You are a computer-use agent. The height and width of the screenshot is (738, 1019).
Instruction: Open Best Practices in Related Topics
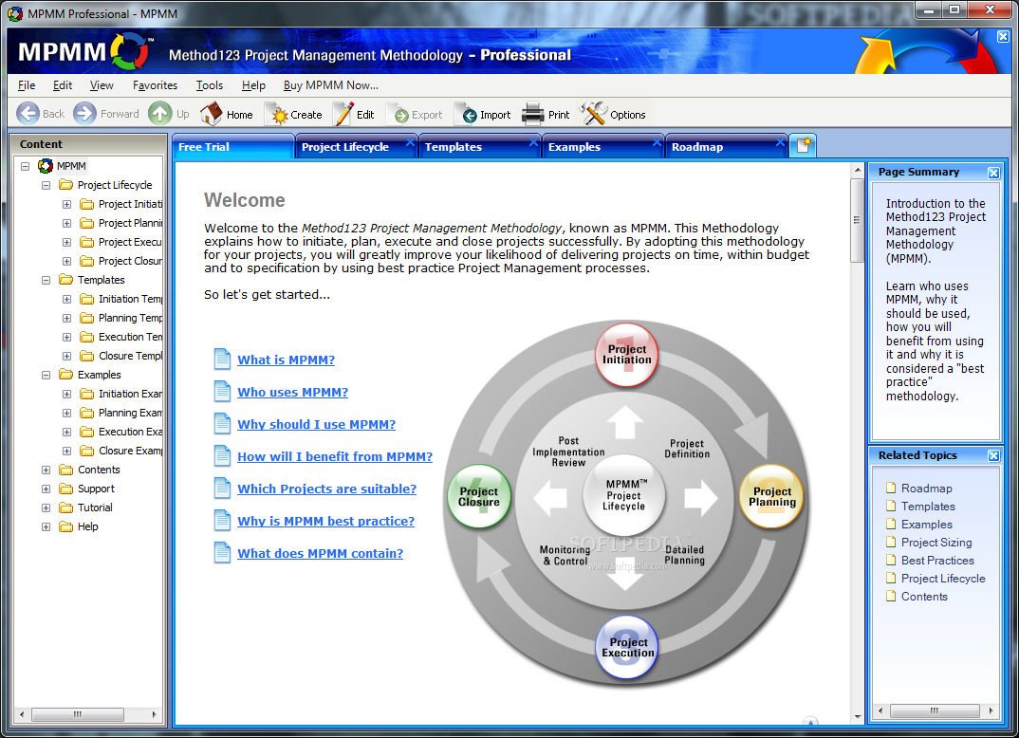coord(937,560)
